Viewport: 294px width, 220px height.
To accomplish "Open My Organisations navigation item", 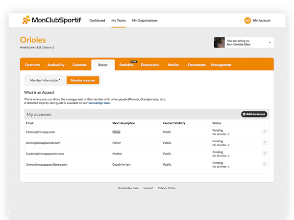I will point(145,21).
